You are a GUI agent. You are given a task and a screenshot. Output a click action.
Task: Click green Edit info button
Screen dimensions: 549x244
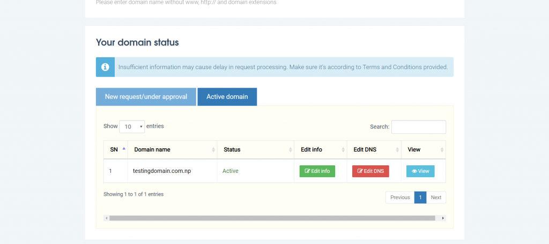point(317,171)
